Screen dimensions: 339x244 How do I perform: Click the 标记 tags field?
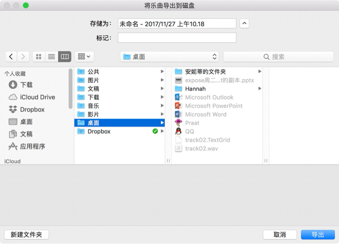click(x=177, y=38)
